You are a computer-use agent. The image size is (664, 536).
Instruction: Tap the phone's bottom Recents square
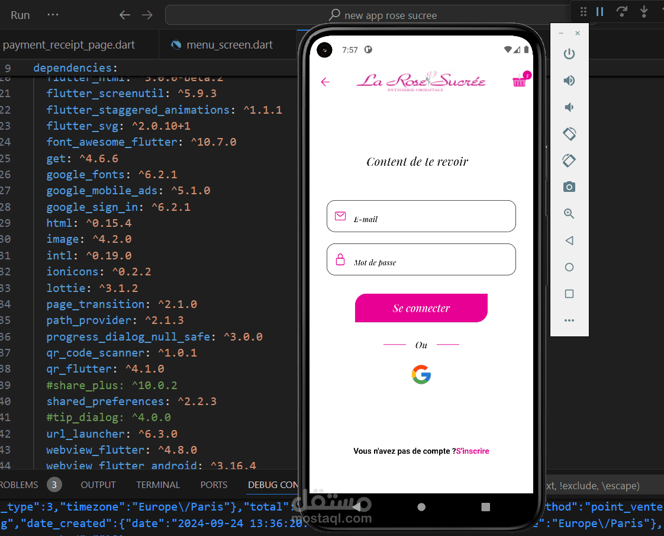(486, 507)
